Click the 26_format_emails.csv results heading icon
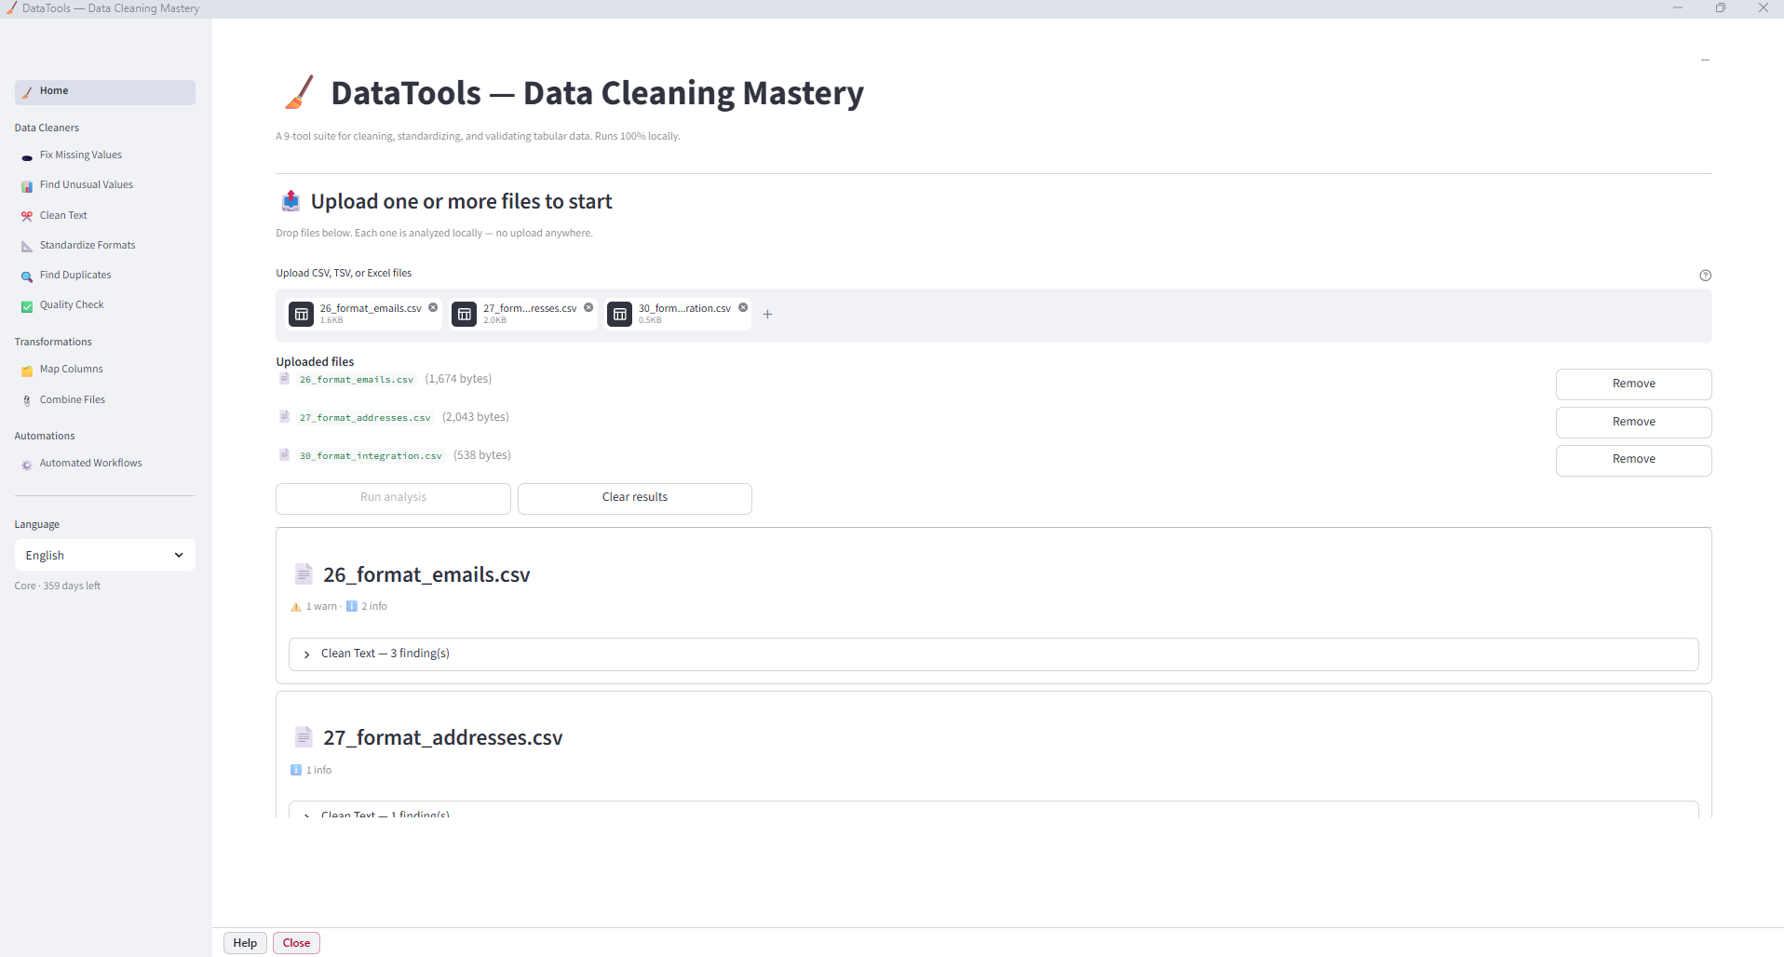The width and height of the screenshot is (1784, 957). (304, 574)
